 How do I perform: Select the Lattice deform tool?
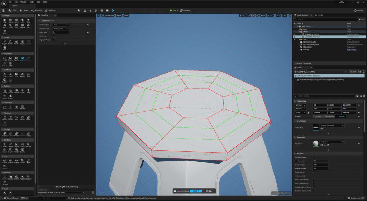point(4,97)
